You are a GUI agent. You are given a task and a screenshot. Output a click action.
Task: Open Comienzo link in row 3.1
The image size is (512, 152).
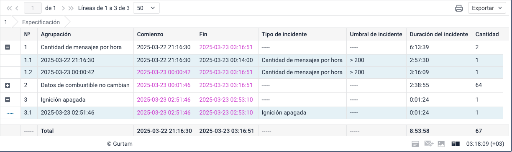[x=164, y=112]
